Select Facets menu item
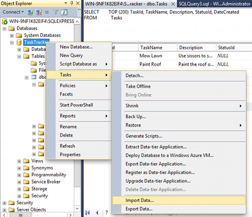This screenshot has width=252, height=217. pyautogui.click(x=79, y=94)
